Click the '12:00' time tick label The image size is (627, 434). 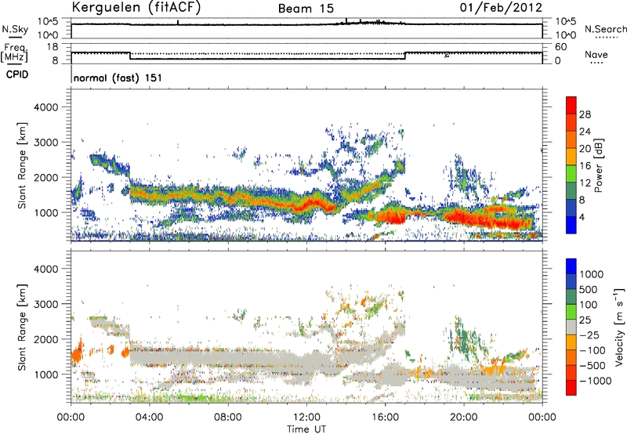tap(306, 418)
